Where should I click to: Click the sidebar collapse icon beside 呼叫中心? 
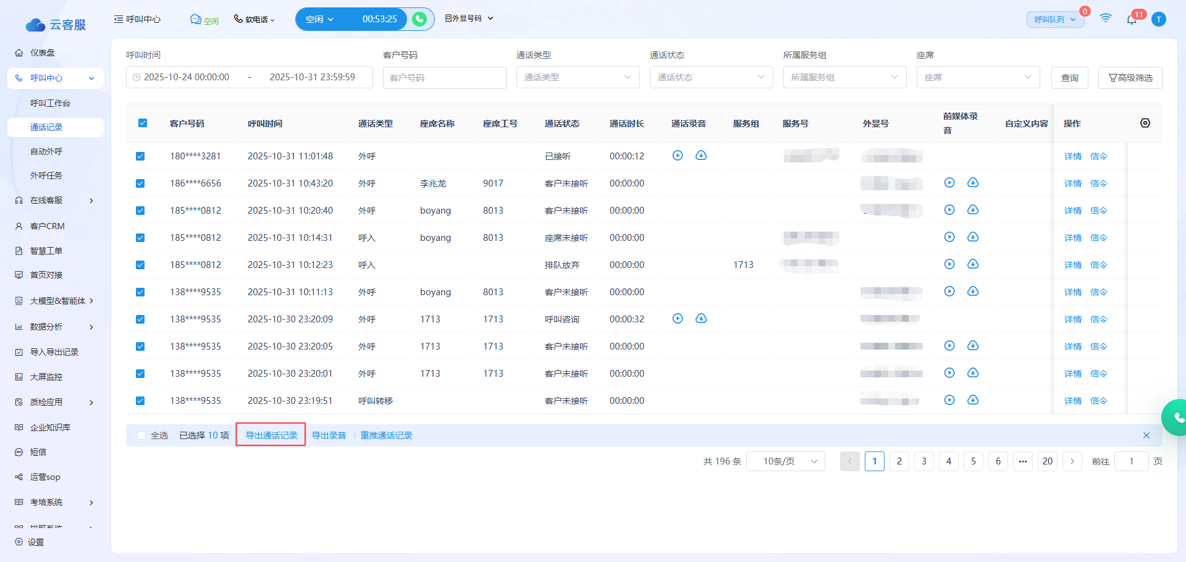coord(118,19)
